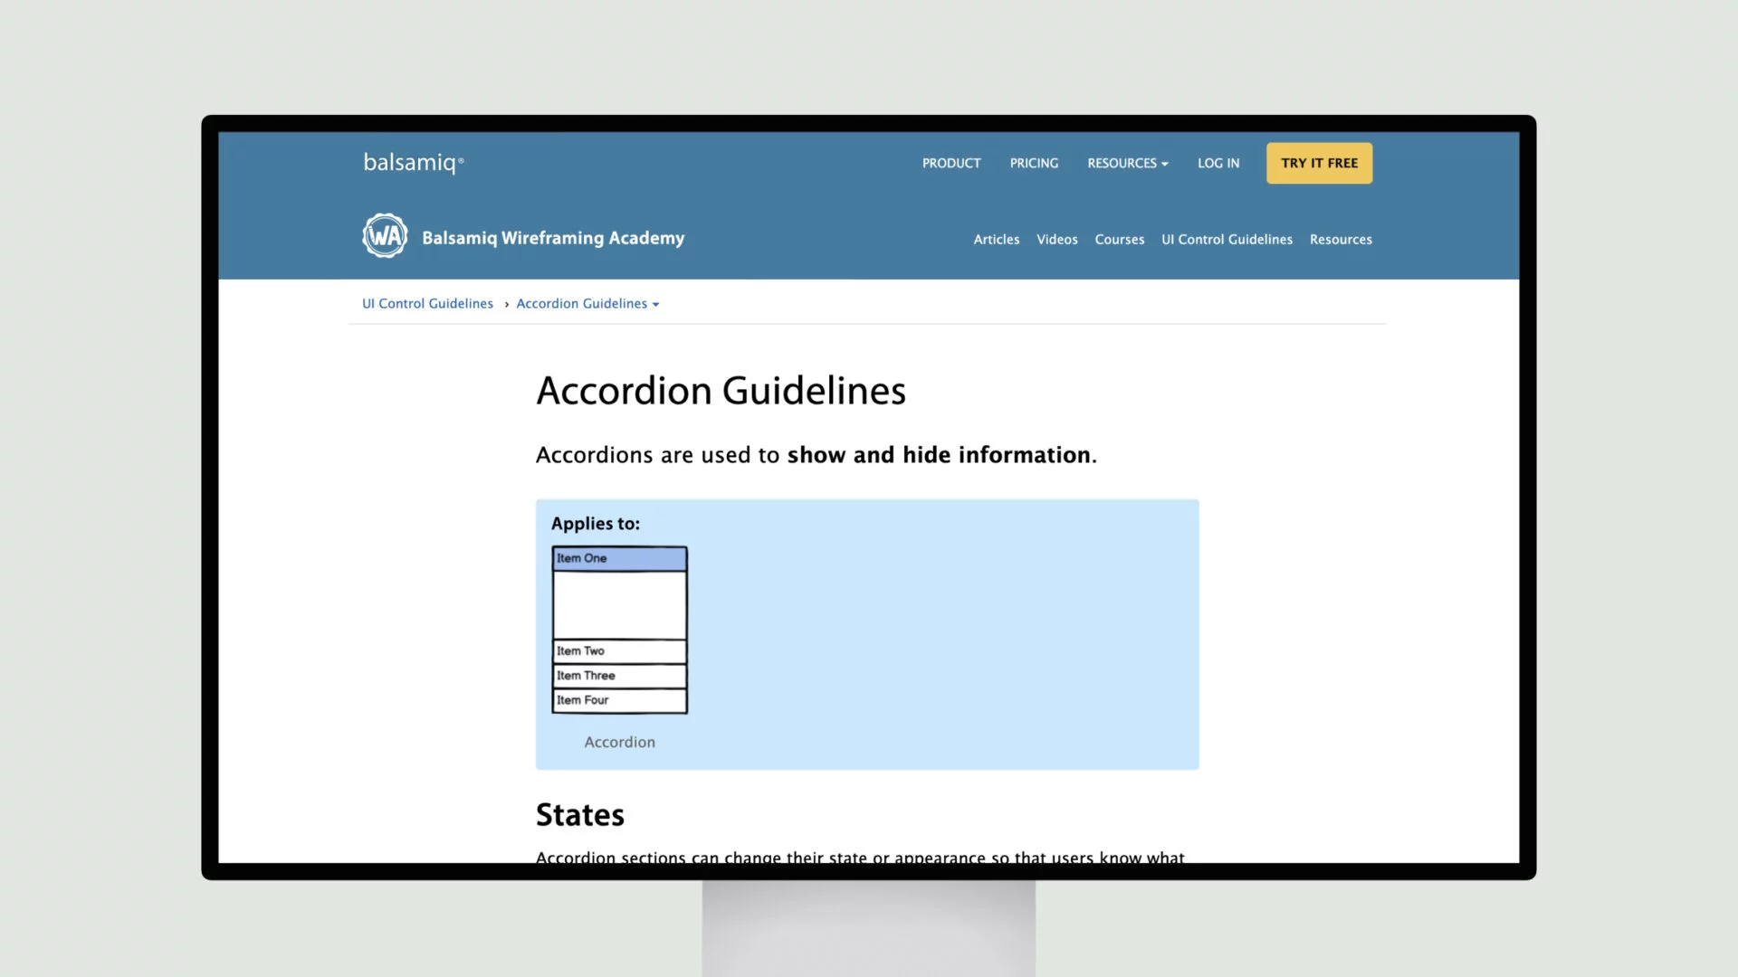Expand the Accordion Guidelines breadcrumb dropdown

coord(587,304)
